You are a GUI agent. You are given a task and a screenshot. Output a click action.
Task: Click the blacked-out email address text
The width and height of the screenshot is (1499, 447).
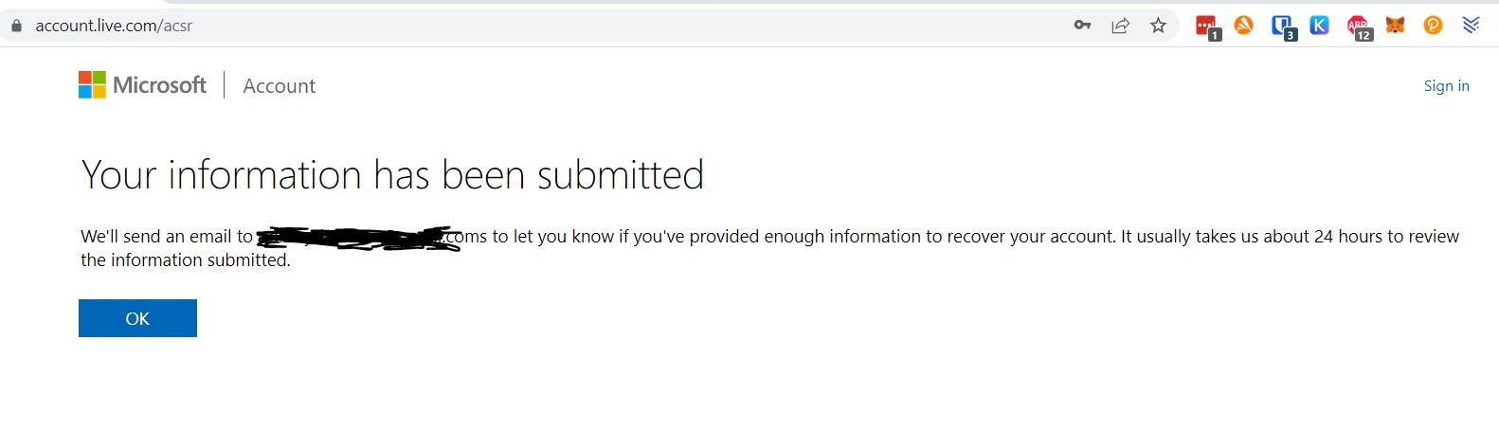tap(358, 237)
